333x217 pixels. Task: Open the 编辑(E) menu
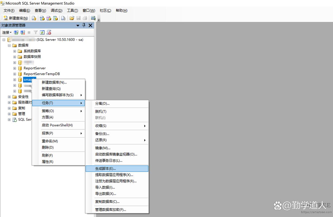(25, 11)
